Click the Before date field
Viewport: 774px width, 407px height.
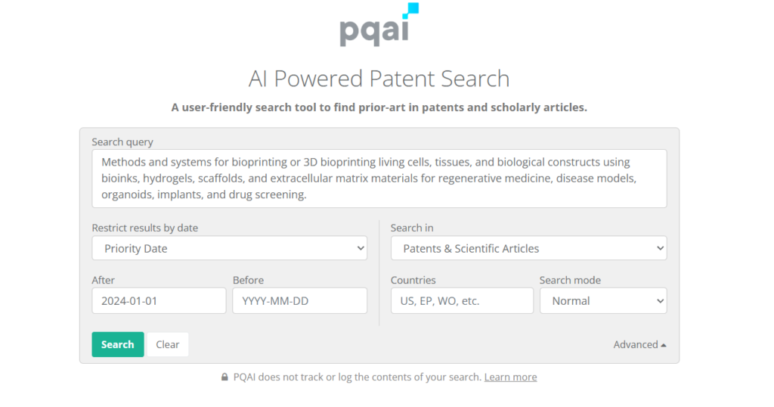(299, 300)
